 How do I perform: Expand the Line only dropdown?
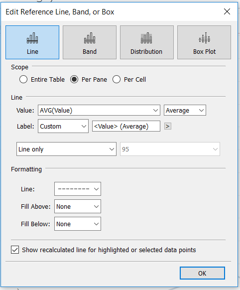(x=66, y=149)
